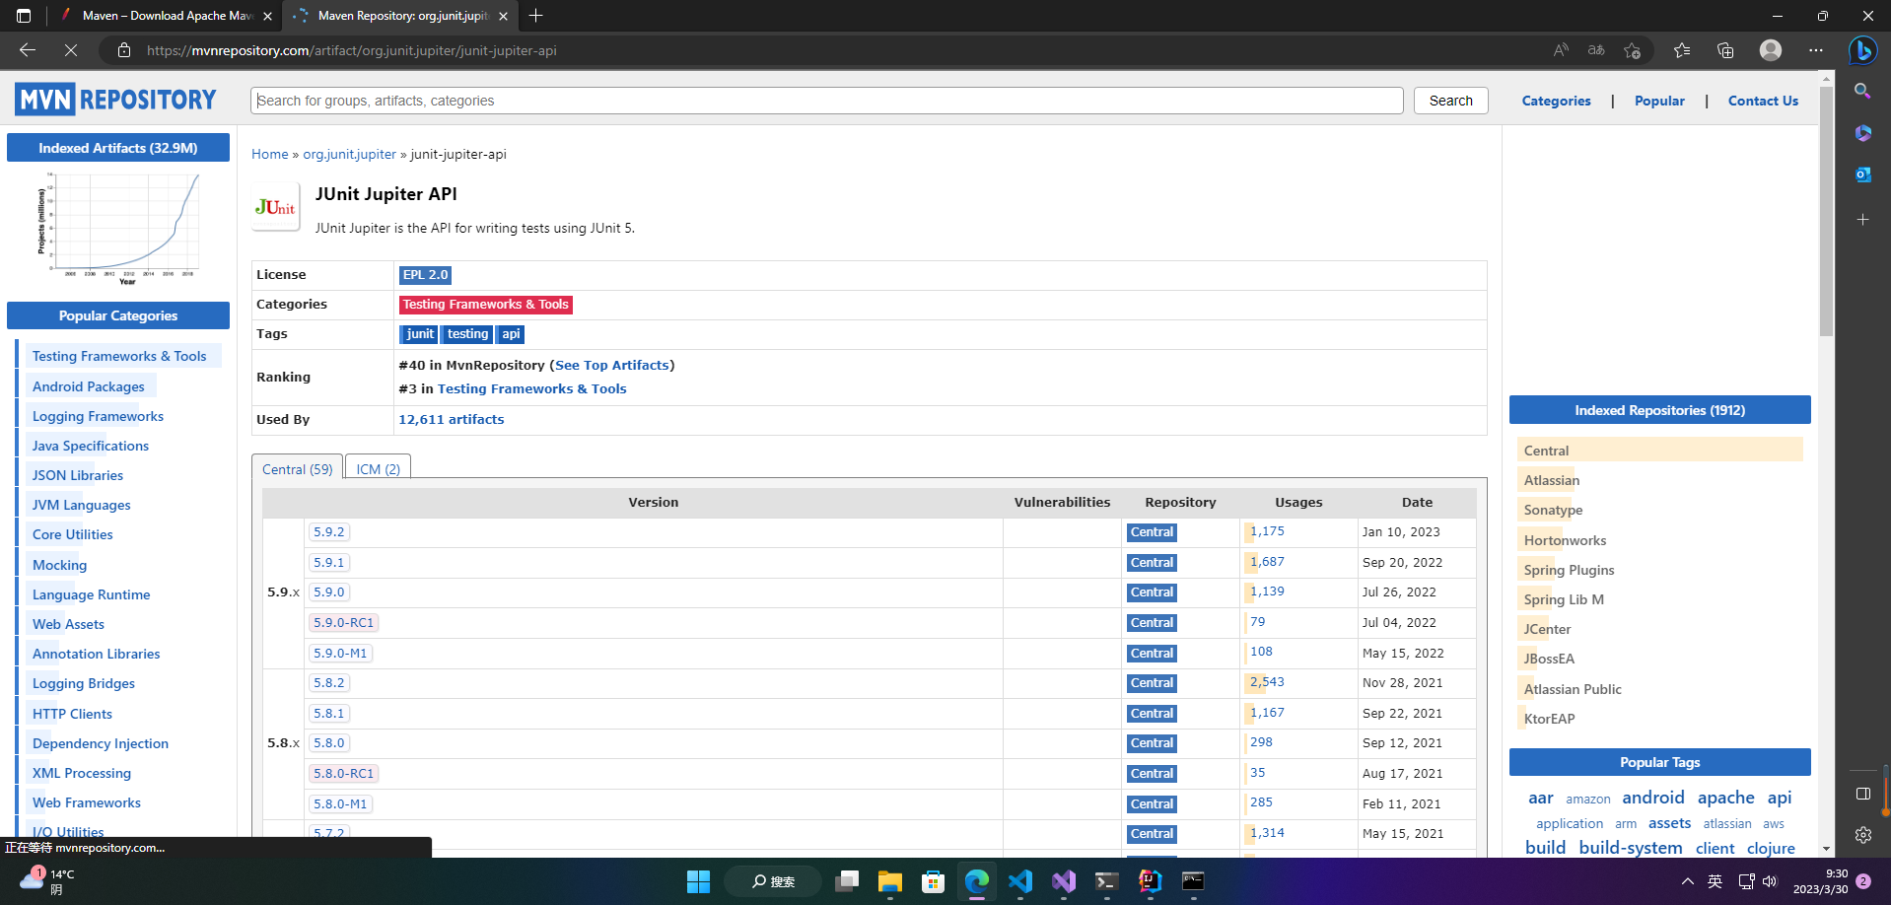Add this page to favorites
This screenshot has width=1891, height=905.
tap(1632, 50)
